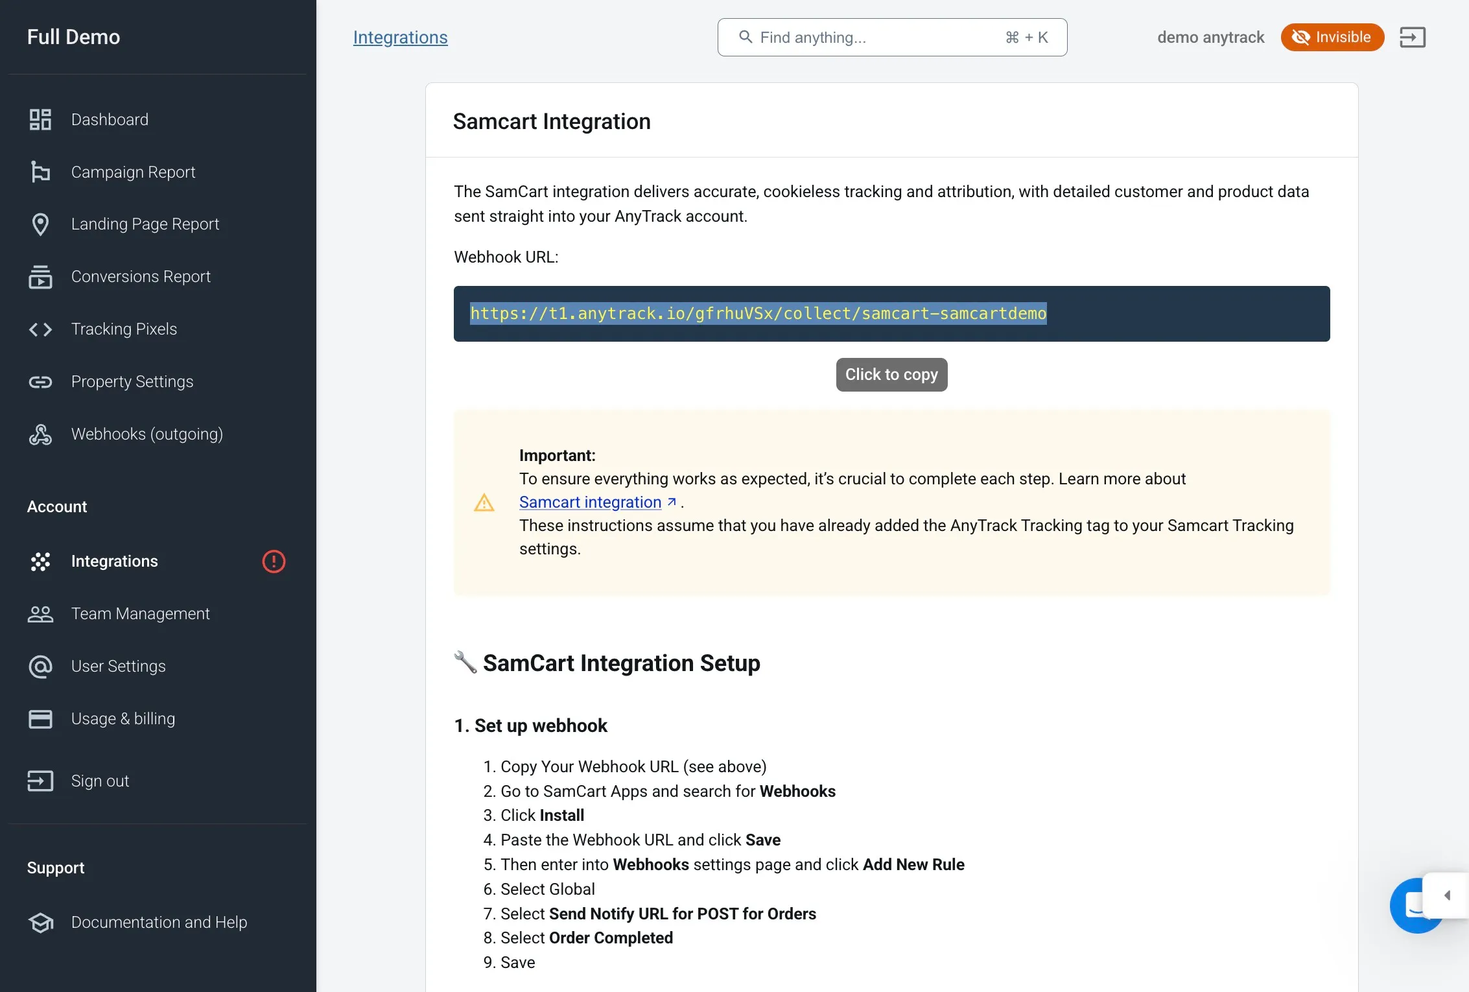Screen dimensions: 1469x992
Task: Click the external-link arrow after Samcart integration
Action: [672, 502]
